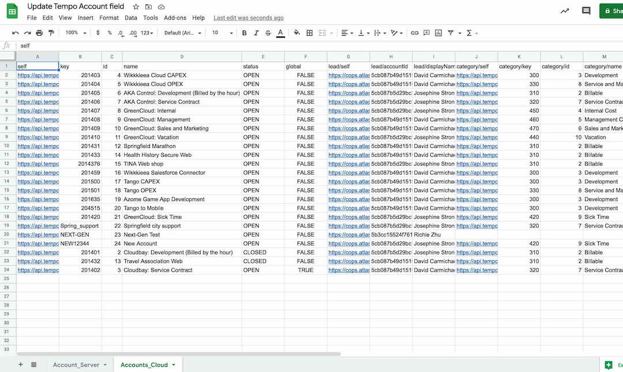Viewport: 623px width, 372px height.
Task: Open the Print dialog icon
Action: [x=39, y=33]
